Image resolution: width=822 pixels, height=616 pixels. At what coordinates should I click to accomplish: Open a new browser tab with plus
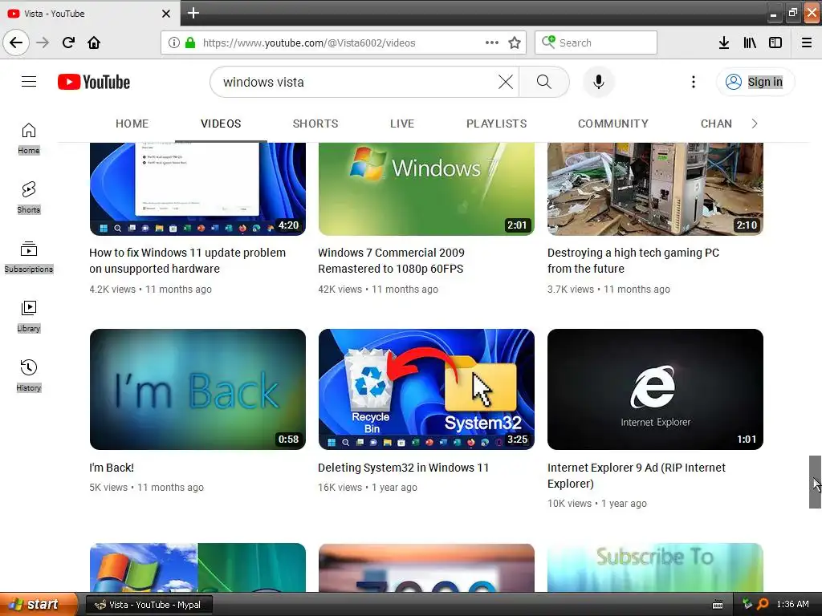point(193,13)
